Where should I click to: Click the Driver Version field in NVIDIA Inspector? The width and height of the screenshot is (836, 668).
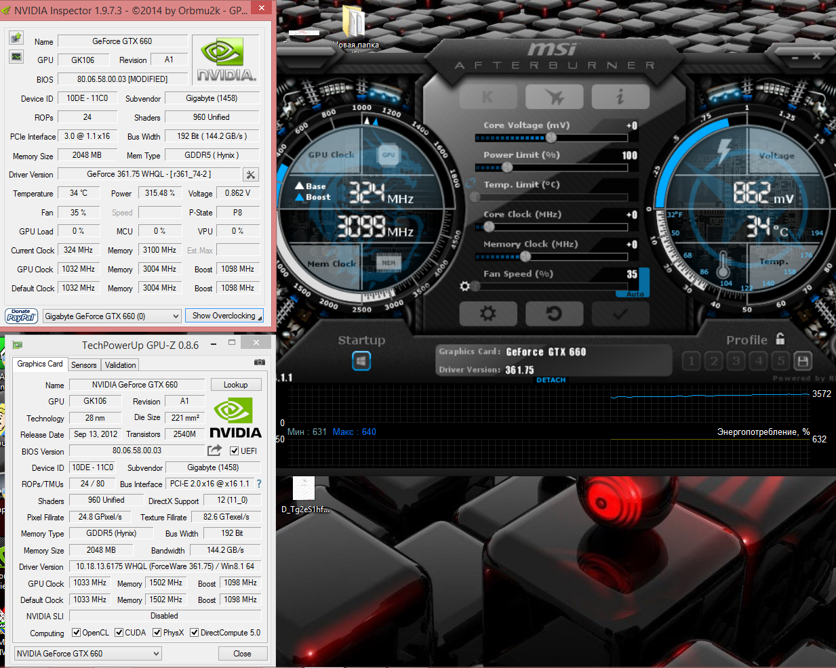(149, 174)
